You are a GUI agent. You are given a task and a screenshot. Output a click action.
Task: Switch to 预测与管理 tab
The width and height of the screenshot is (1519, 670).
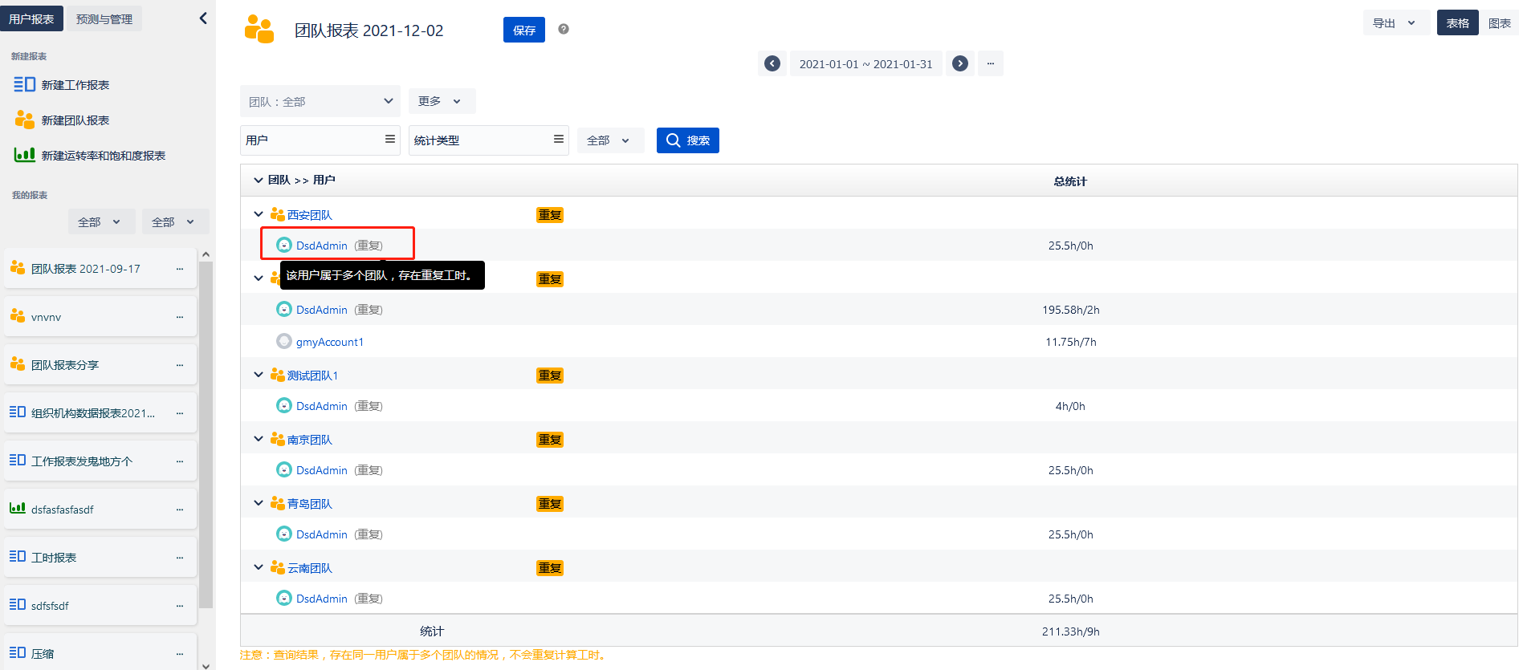(x=104, y=19)
